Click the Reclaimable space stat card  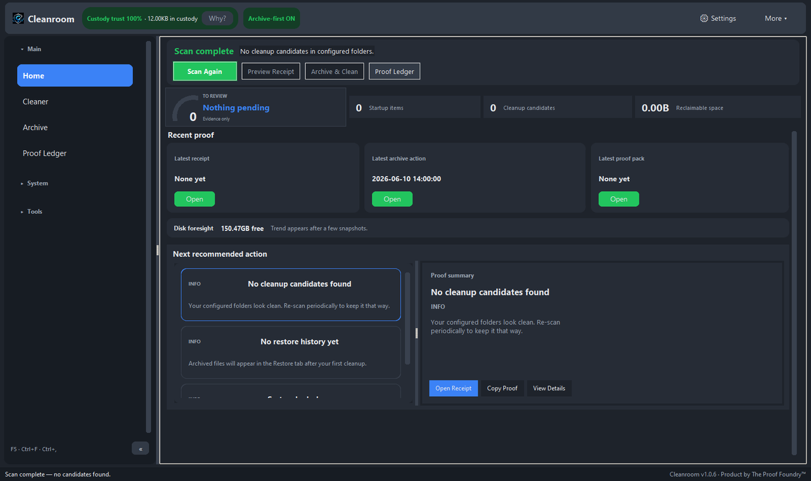pyautogui.click(x=717, y=108)
